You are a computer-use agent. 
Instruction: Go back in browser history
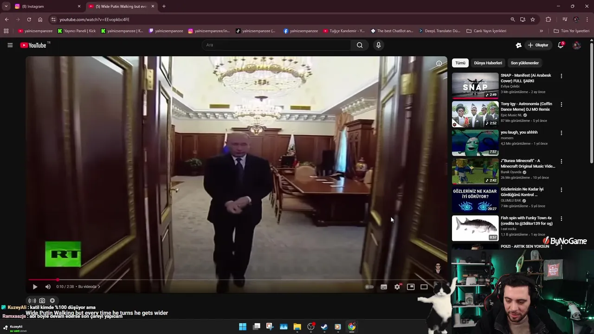[6, 19]
